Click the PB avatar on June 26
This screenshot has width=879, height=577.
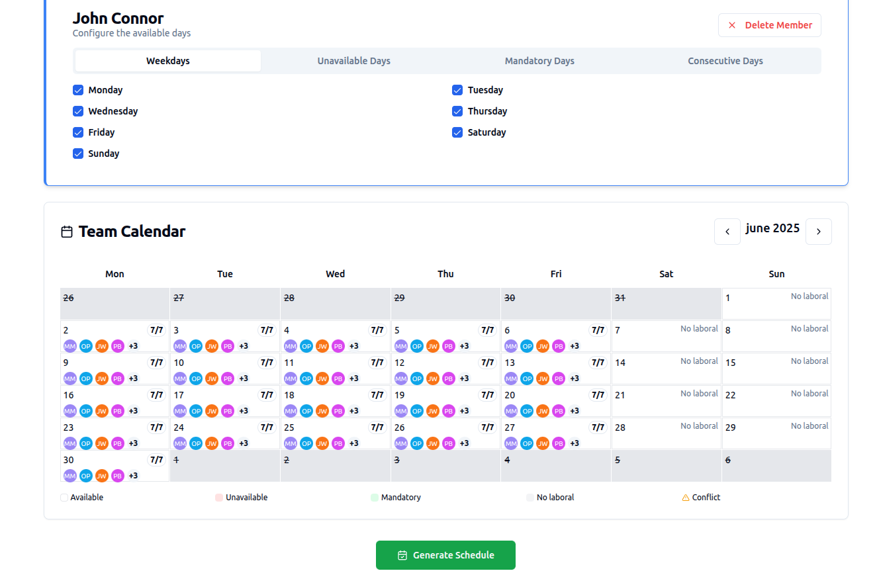point(449,443)
